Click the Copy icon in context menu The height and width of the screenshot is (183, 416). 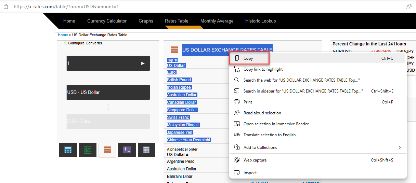(237, 58)
